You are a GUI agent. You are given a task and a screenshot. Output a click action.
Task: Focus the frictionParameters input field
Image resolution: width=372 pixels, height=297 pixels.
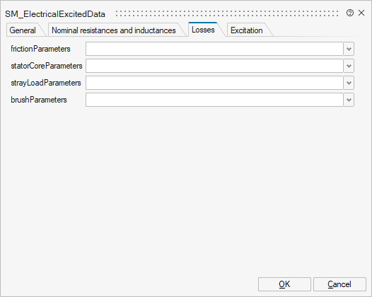214,49
